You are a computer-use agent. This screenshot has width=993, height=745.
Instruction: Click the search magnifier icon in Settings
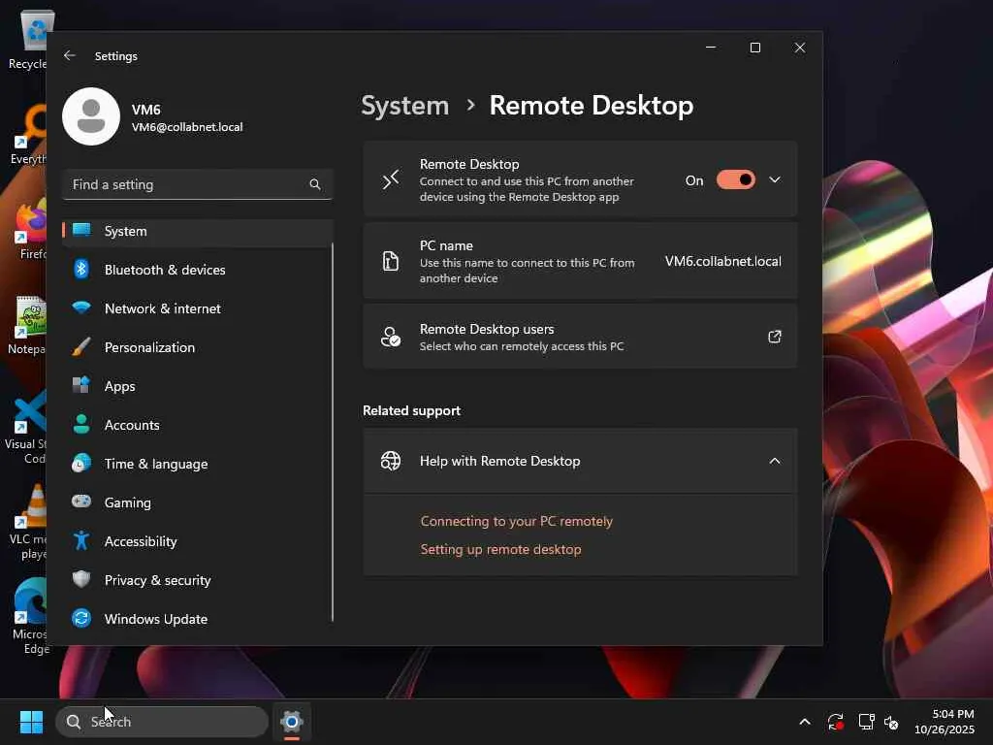(x=315, y=184)
